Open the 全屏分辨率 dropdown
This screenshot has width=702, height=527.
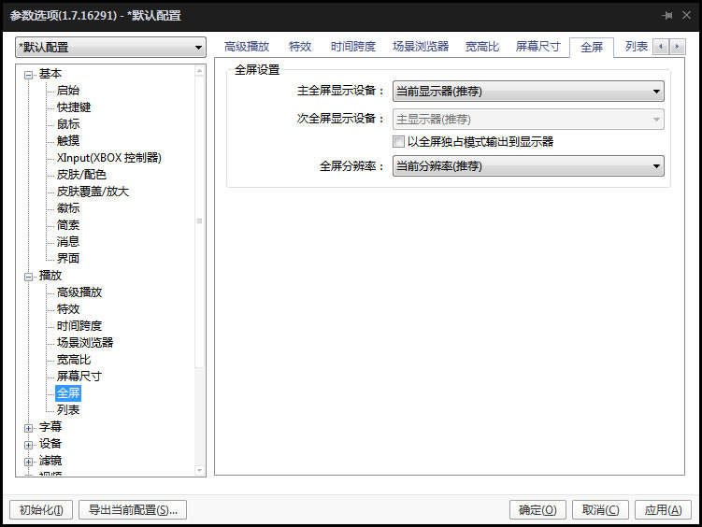(x=527, y=166)
